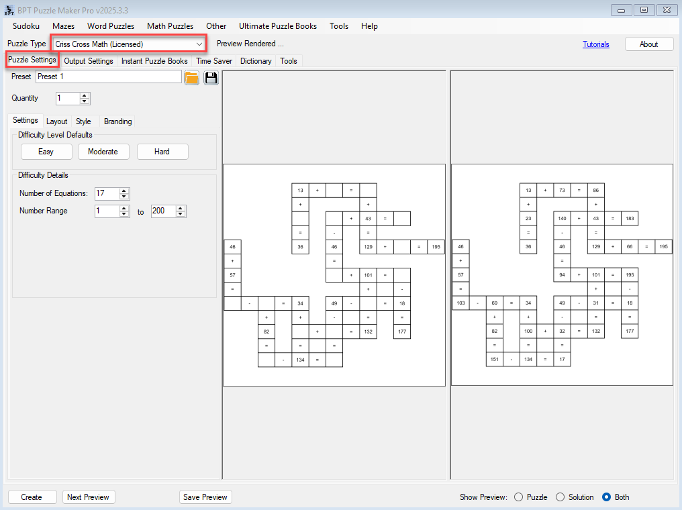This screenshot has height=510, width=682.
Task: Switch to the Output Settings tab
Action: (x=89, y=61)
